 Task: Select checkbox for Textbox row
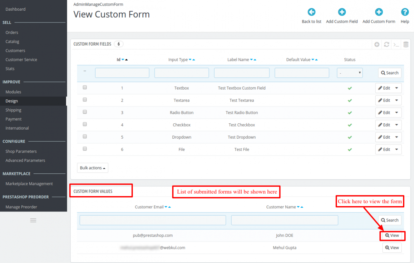point(85,87)
